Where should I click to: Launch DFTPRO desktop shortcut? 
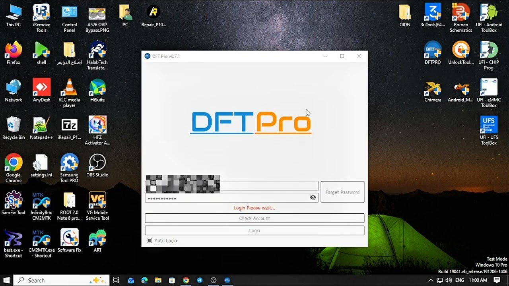click(x=433, y=53)
